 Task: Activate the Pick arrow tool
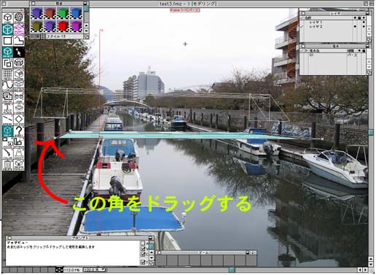click(x=19, y=52)
